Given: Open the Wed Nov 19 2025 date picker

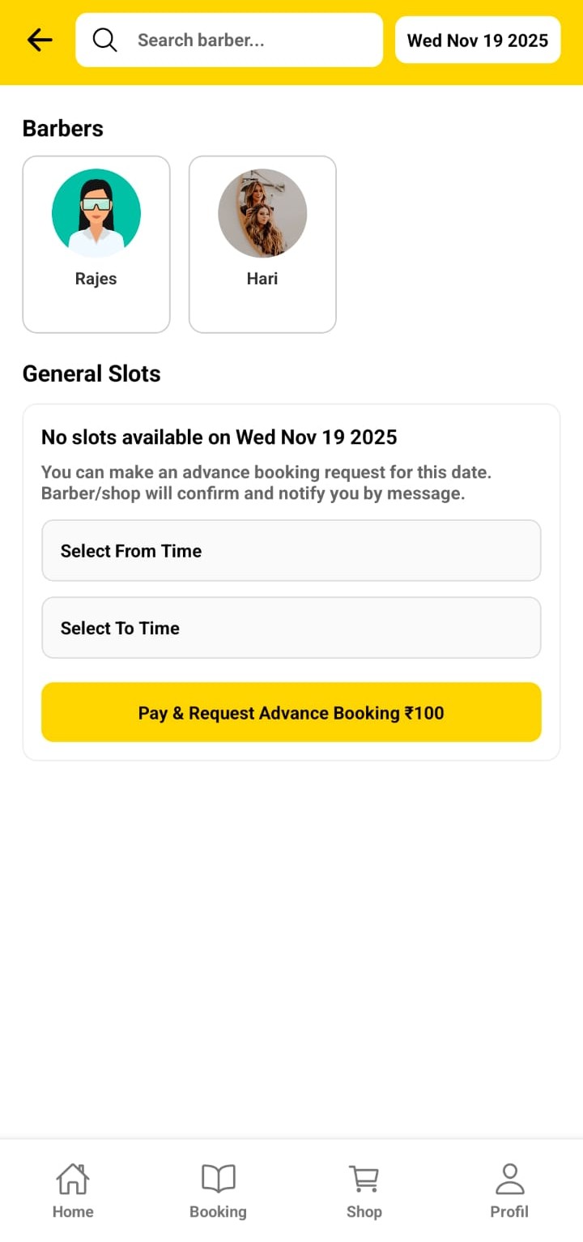Looking at the screenshot, I should click(478, 40).
